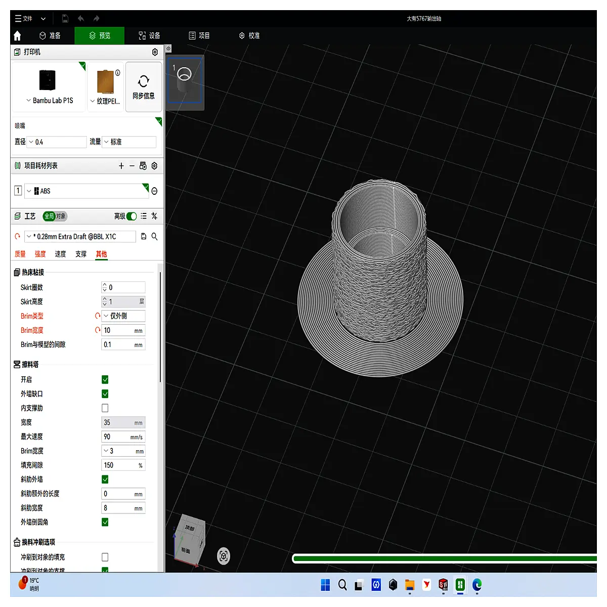This screenshot has width=607, height=607.
Task: Toggle the 斜肋外墙 checkbox
Action: pos(105,479)
